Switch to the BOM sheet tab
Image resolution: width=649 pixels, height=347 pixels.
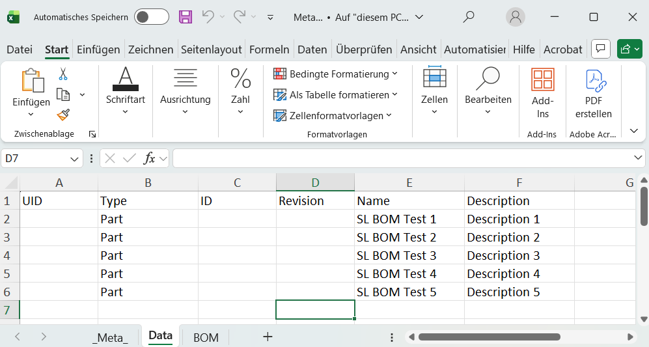click(x=206, y=337)
